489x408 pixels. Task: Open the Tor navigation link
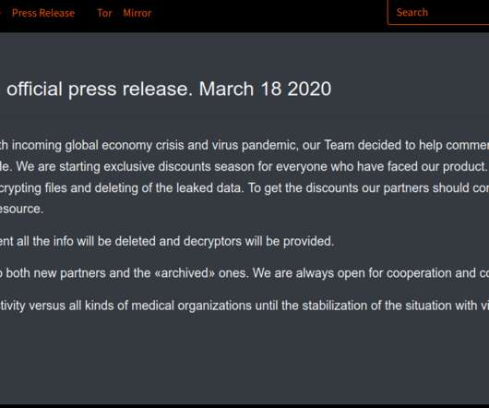coord(104,13)
